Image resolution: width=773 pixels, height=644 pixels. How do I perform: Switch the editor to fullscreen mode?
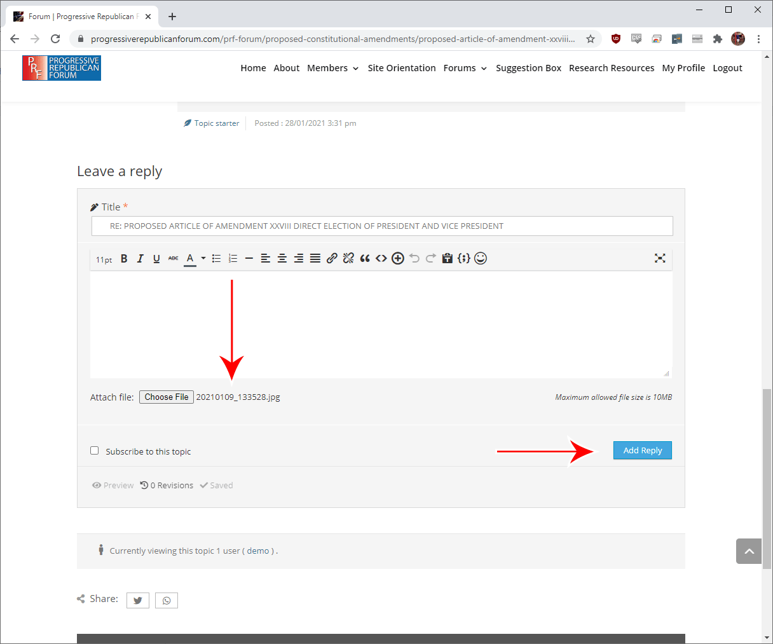click(660, 258)
